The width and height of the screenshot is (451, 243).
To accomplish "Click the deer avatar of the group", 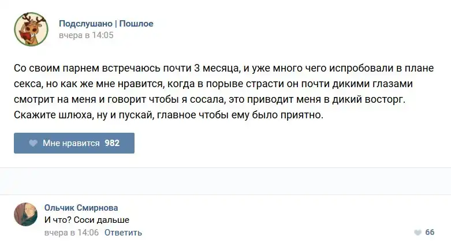I will click(x=31, y=29).
